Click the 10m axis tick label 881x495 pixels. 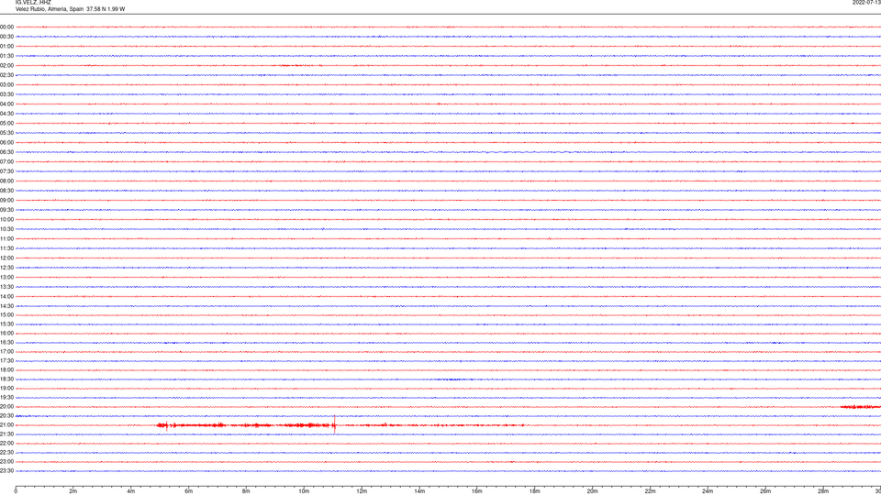tap(304, 491)
